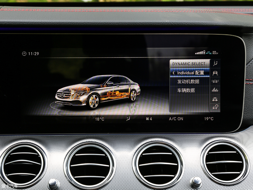Tap the clock icon beside 11:29
Viewport: 253px width, 190px height.
click(24, 53)
